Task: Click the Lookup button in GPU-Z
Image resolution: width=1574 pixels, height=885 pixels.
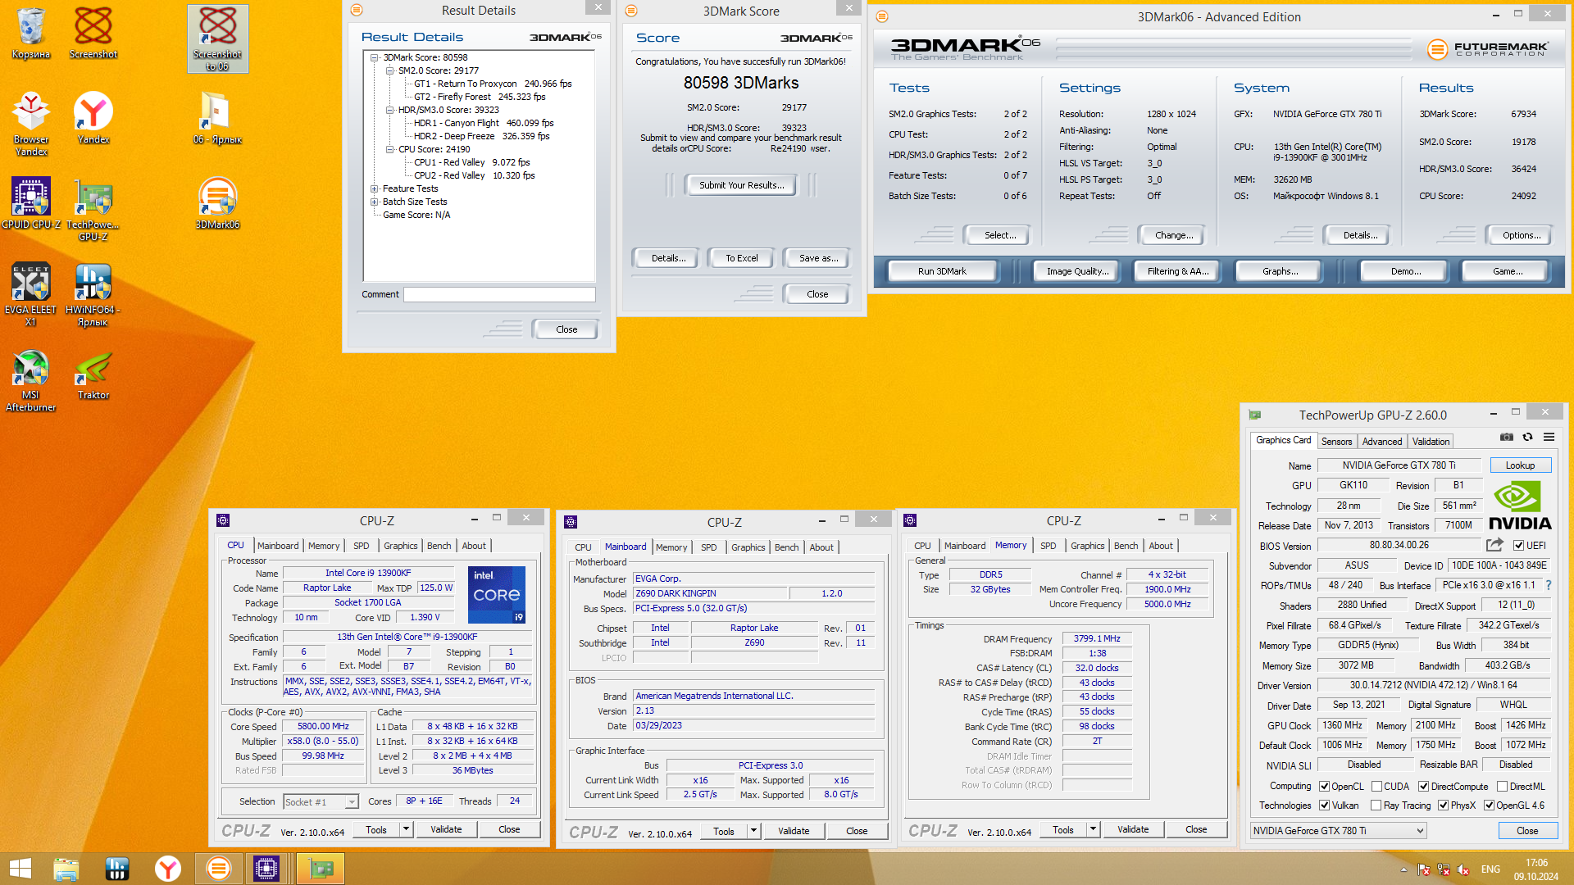Action: pyautogui.click(x=1520, y=465)
